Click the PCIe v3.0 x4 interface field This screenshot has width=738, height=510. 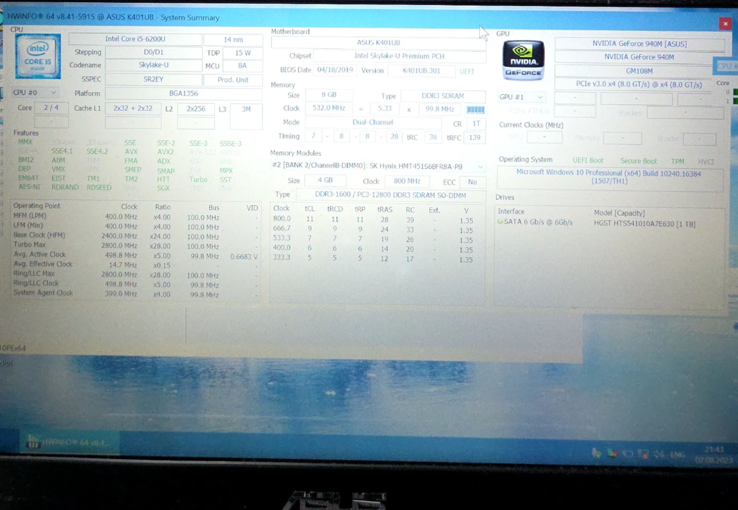pos(639,85)
